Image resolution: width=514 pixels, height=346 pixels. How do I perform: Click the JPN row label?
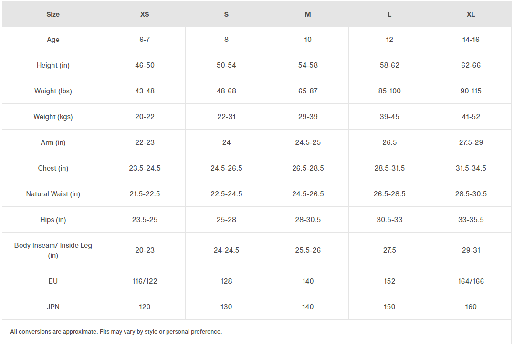53,307
